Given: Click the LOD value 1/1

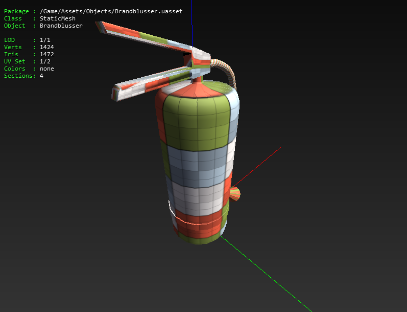Looking at the screenshot, I should pos(45,40).
